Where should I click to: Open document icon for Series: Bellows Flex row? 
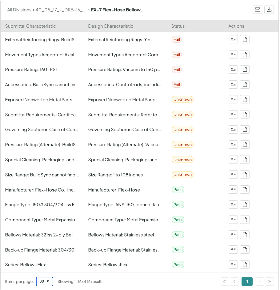245,265
